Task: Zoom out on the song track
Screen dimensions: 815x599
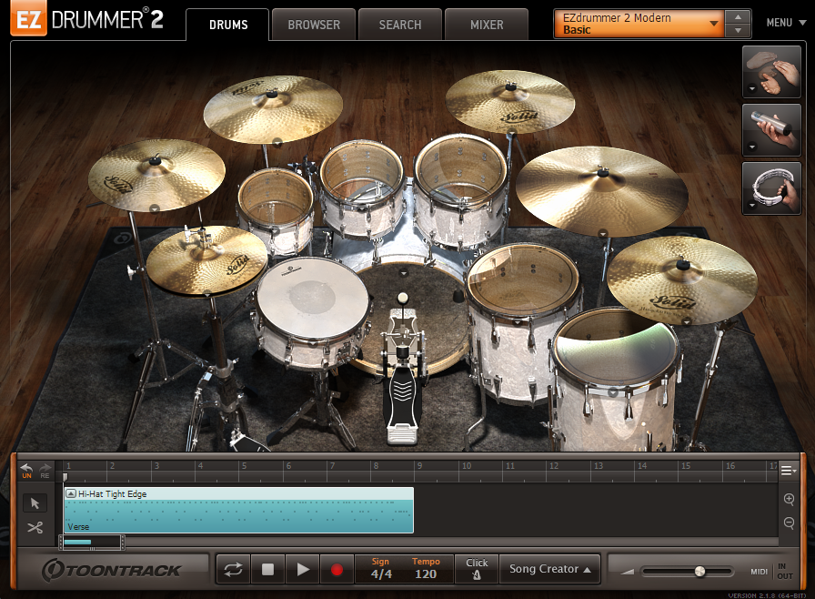Action: tap(789, 523)
